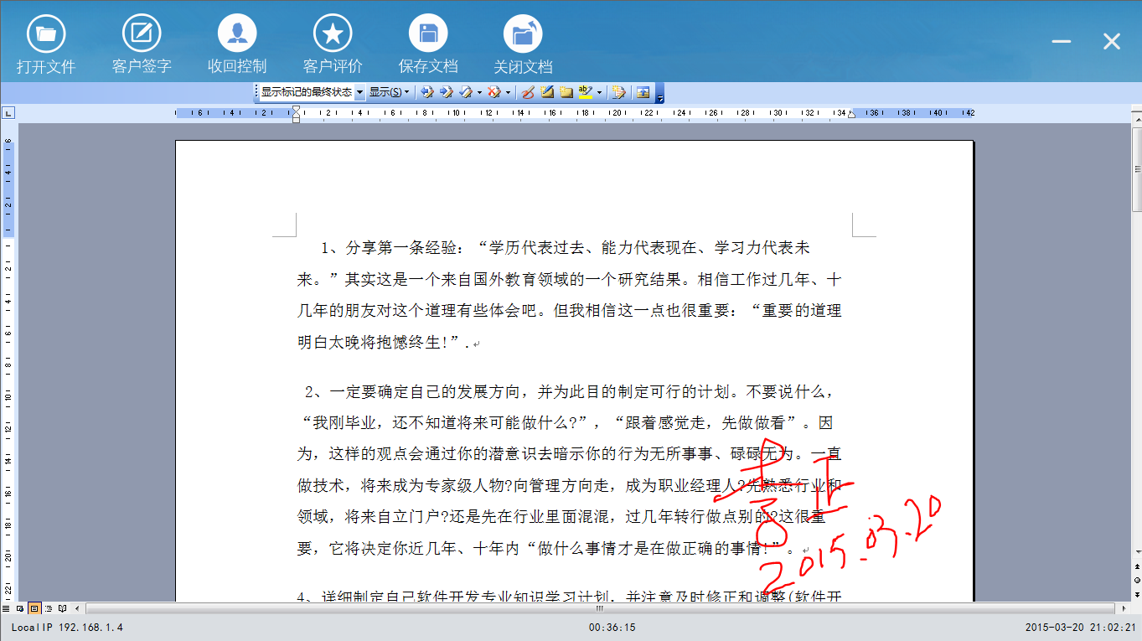Expand the reject change options arrow
The width and height of the screenshot is (1142, 641).
(x=508, y=92)
